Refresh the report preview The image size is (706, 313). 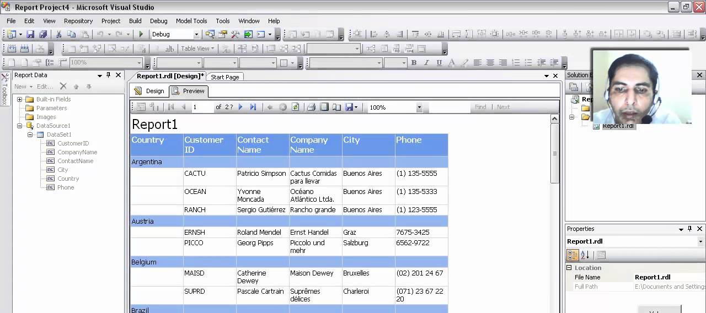296,107
